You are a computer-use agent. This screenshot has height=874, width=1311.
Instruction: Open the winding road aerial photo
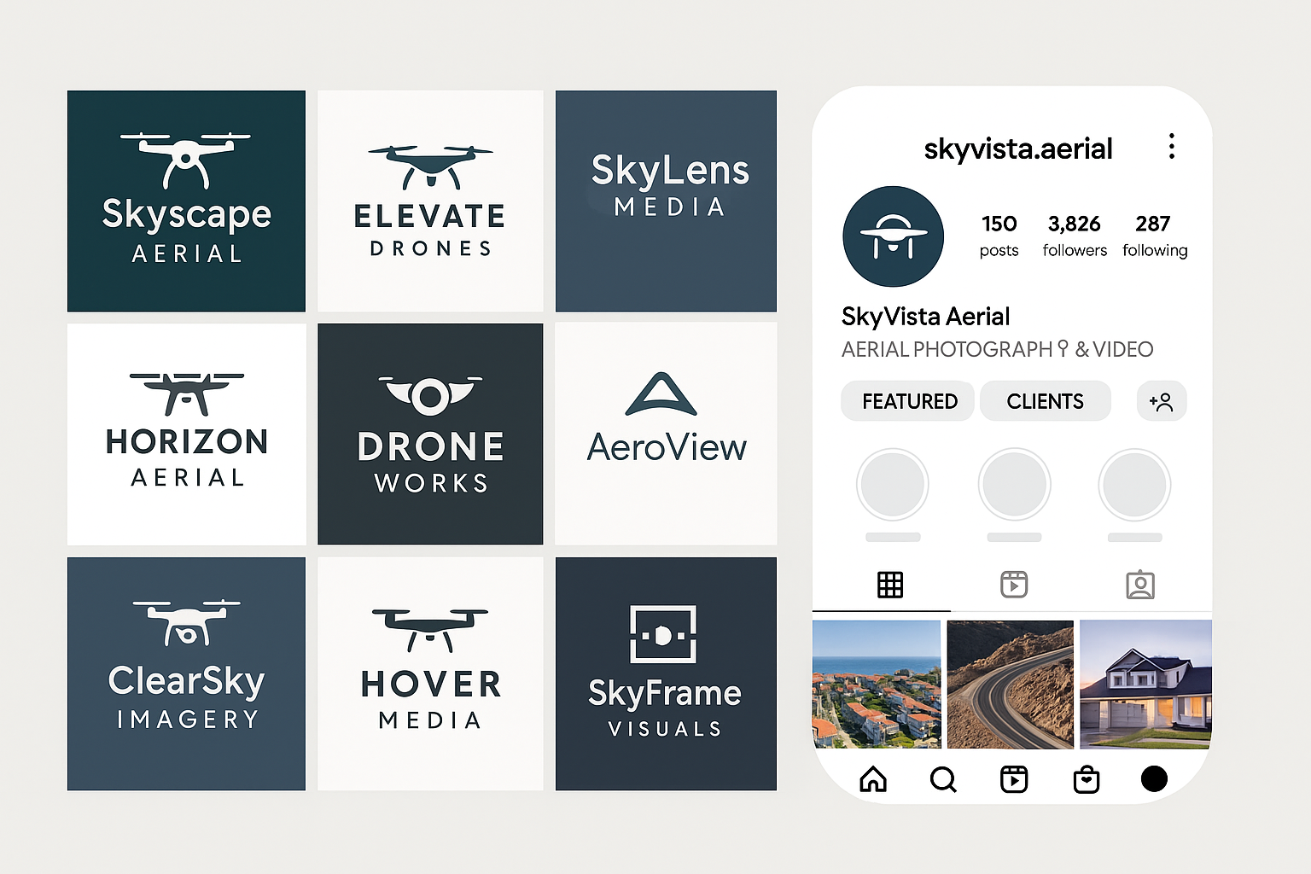(1010, 685)
